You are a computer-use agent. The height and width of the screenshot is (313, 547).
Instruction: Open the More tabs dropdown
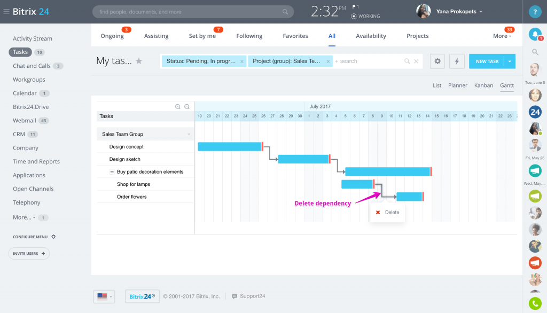(x=502, y=36)
